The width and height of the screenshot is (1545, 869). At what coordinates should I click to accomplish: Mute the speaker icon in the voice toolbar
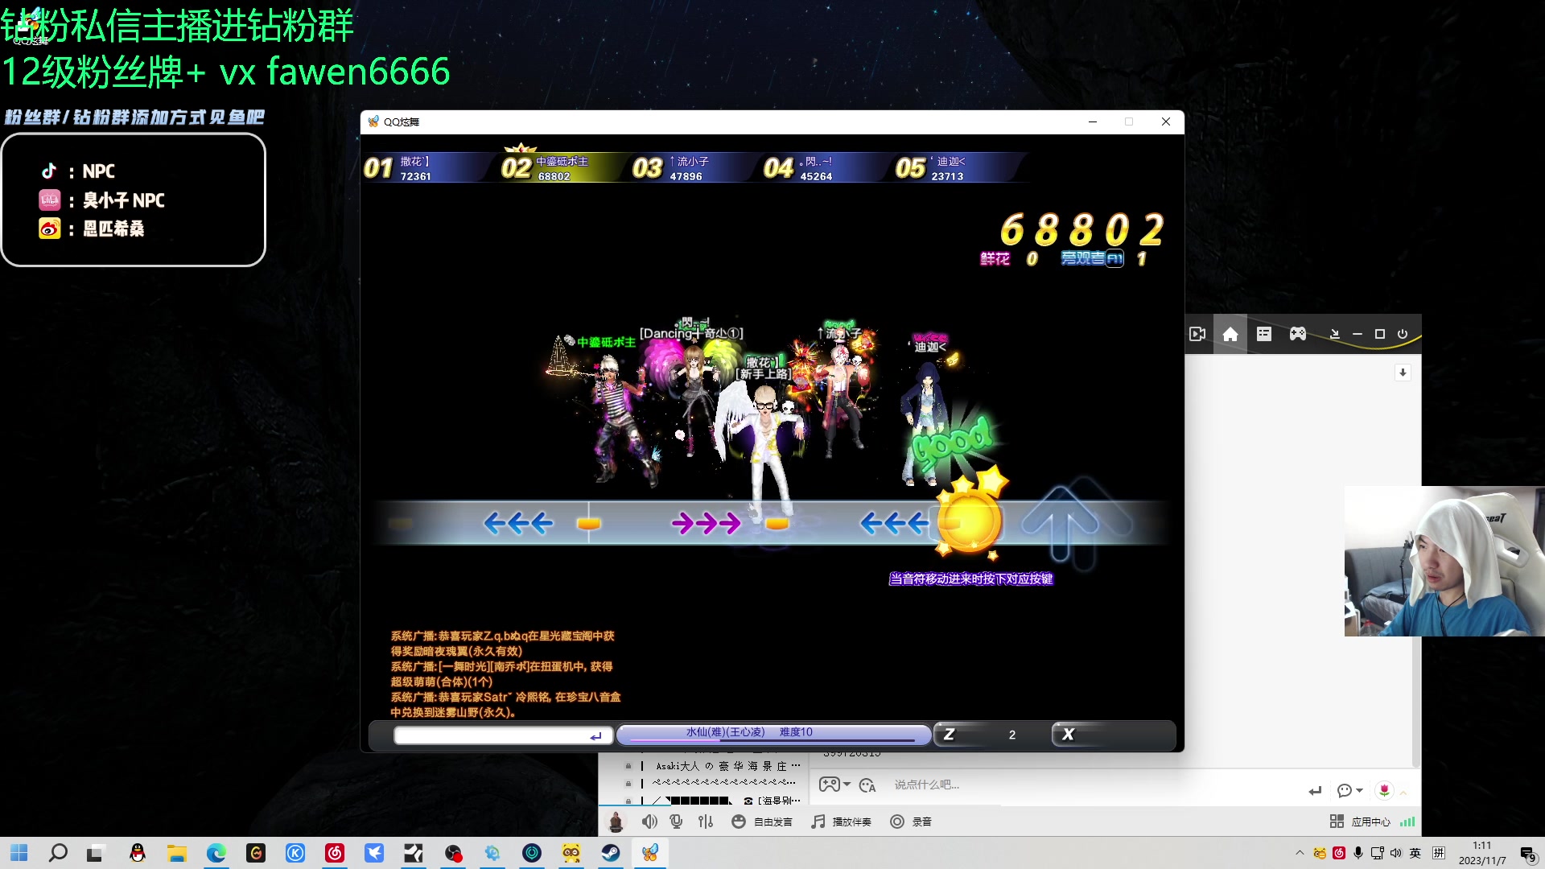click(x=650, y=821)
